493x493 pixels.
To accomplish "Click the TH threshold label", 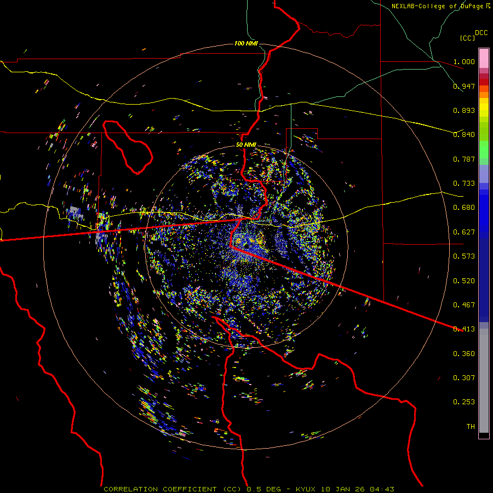I will point(471,427).
